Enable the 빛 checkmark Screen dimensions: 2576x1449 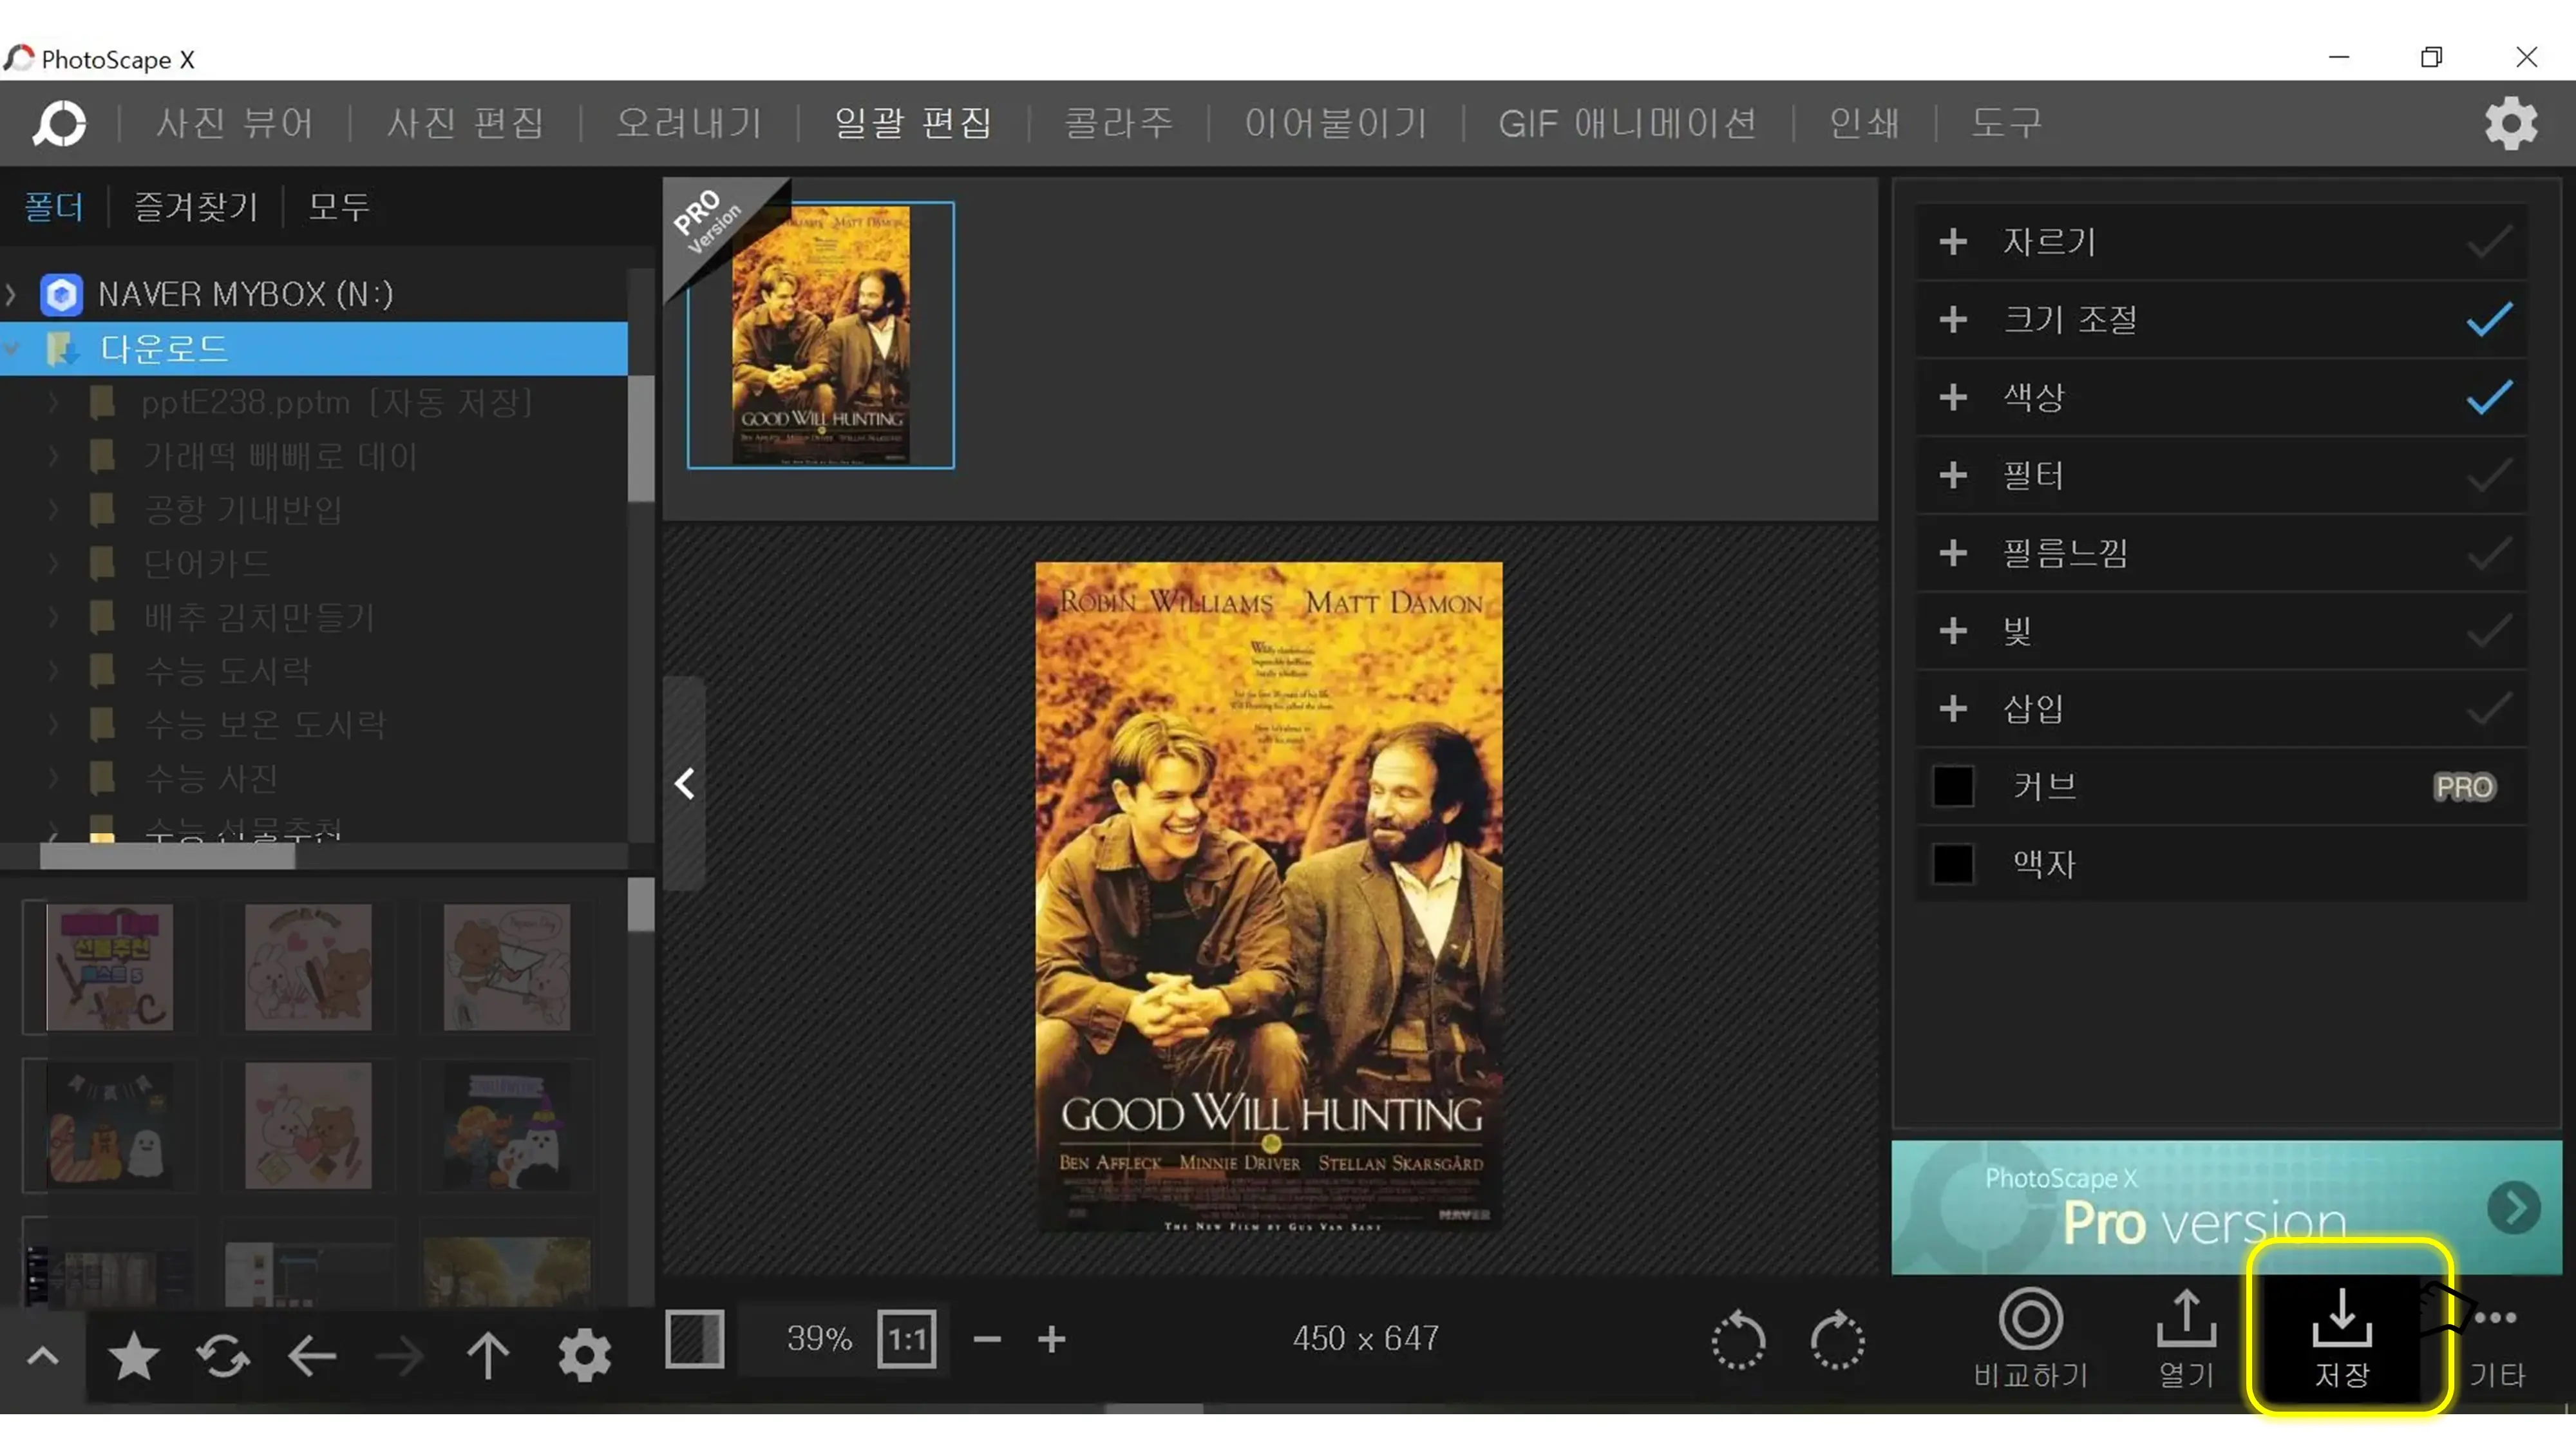point(2488,632)
